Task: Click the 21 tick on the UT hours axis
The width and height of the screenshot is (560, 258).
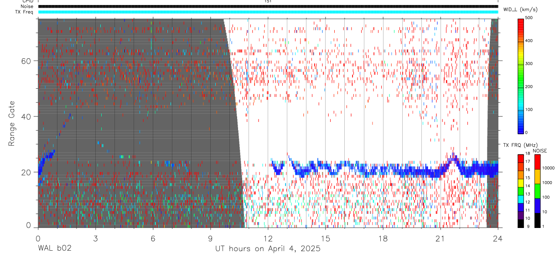Action: [x=441, y=238]
